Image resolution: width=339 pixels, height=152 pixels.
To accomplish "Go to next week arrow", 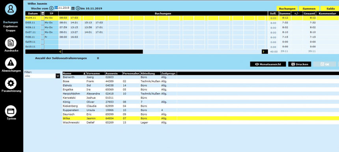I will 78,8.
